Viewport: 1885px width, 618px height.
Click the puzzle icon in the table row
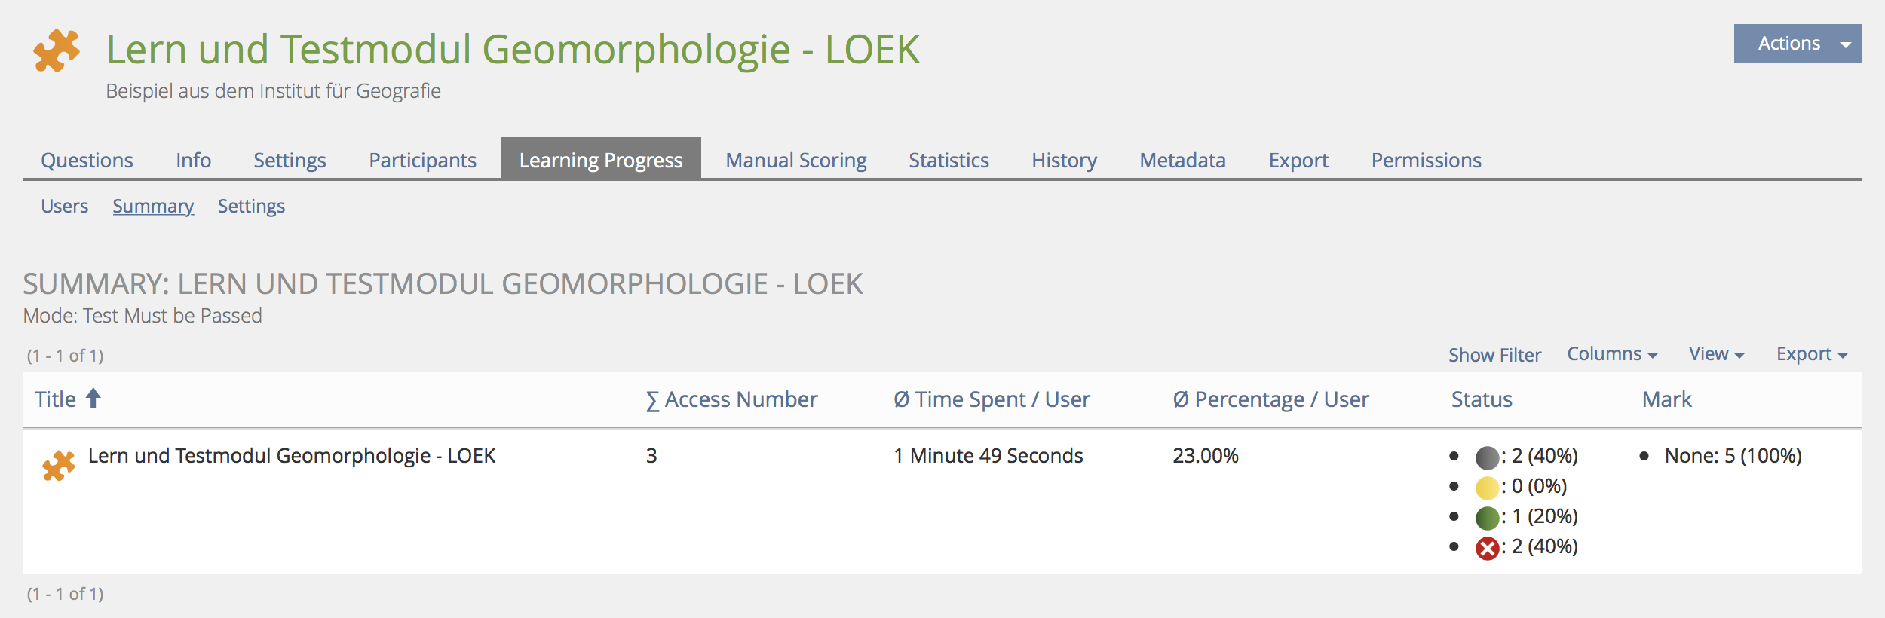coord(59,466)
